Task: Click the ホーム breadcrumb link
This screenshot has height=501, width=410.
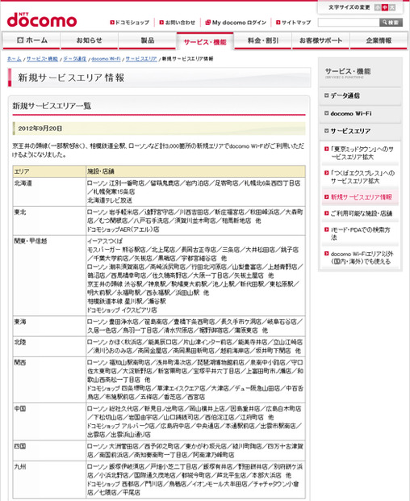Action: click(15, 59)
